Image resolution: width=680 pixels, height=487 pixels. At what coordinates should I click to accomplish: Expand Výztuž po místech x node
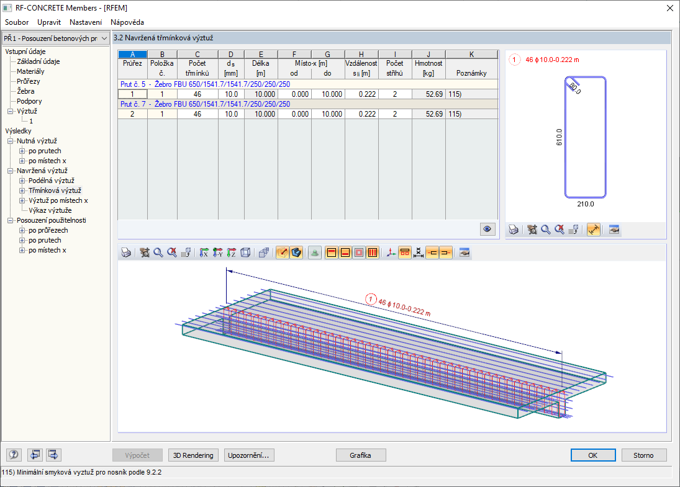click(x=22, y=200)
